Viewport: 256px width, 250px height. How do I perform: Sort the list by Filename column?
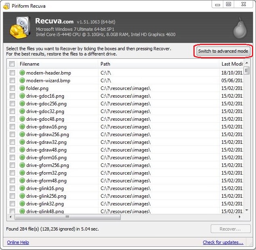pos(58,64)
